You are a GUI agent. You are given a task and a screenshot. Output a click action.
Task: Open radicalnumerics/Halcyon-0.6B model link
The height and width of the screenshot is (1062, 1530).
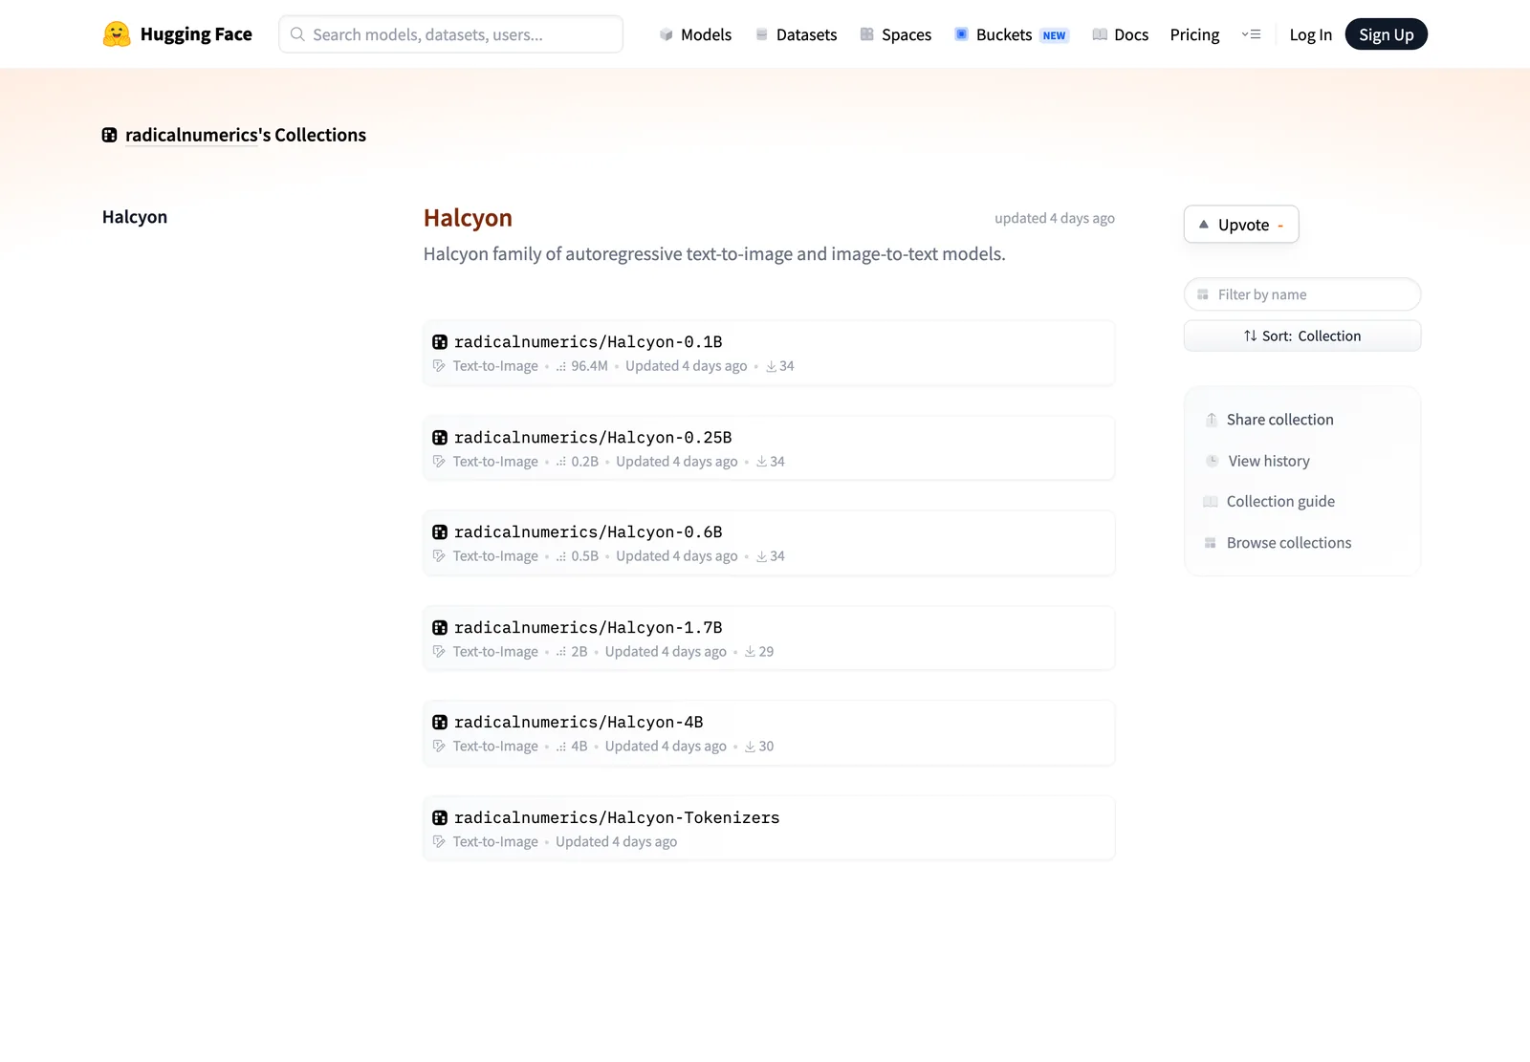[x=588, y=532]
